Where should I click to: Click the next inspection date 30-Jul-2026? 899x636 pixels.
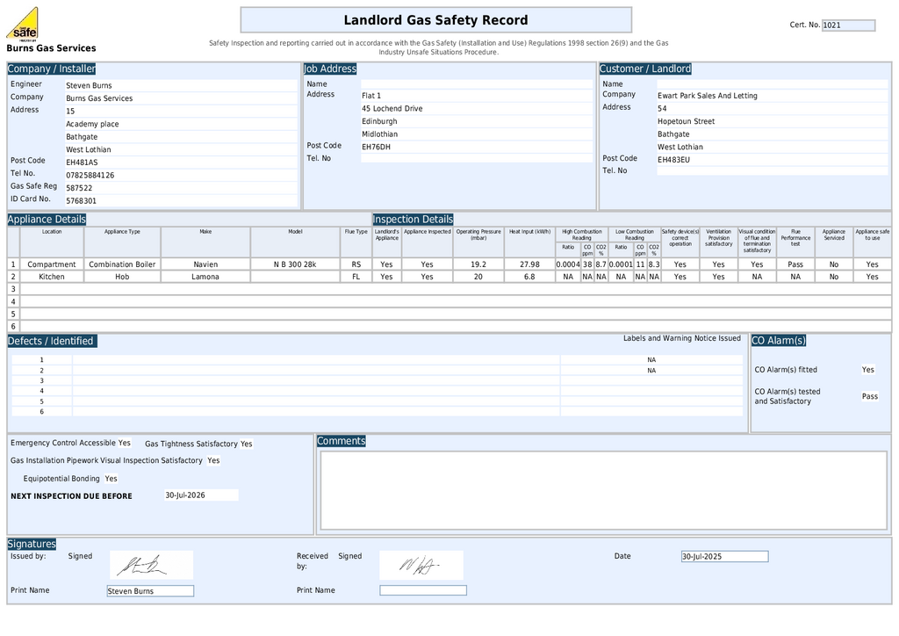click(x=201, y=495)
